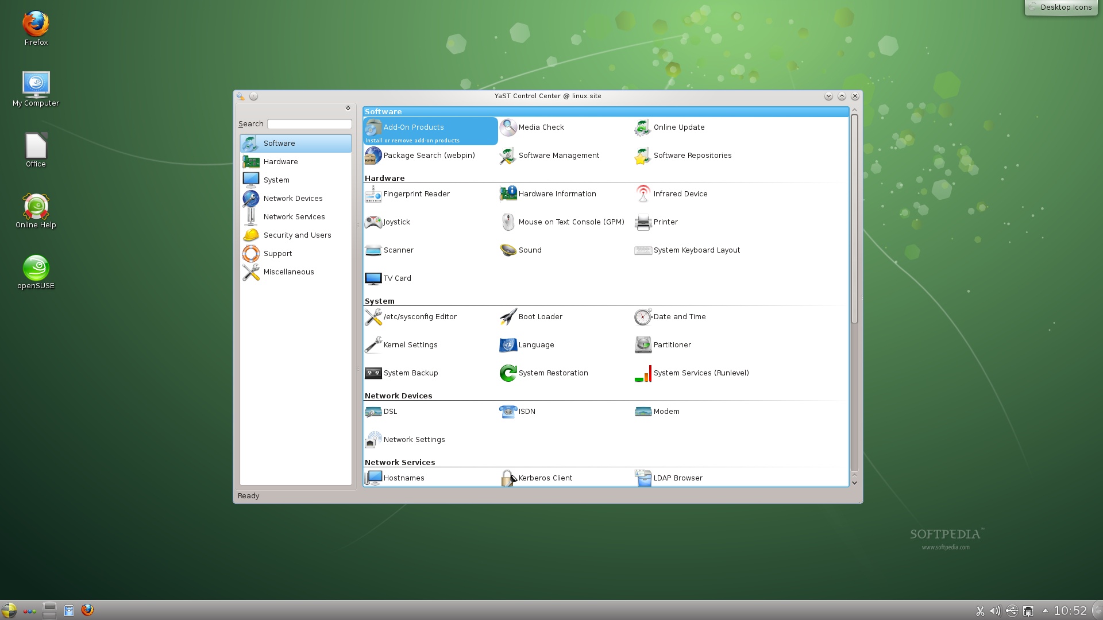The height and width of the screenshot is (620, 1103).
Task: Open Kerberos Client module
Action: (536, 478)
